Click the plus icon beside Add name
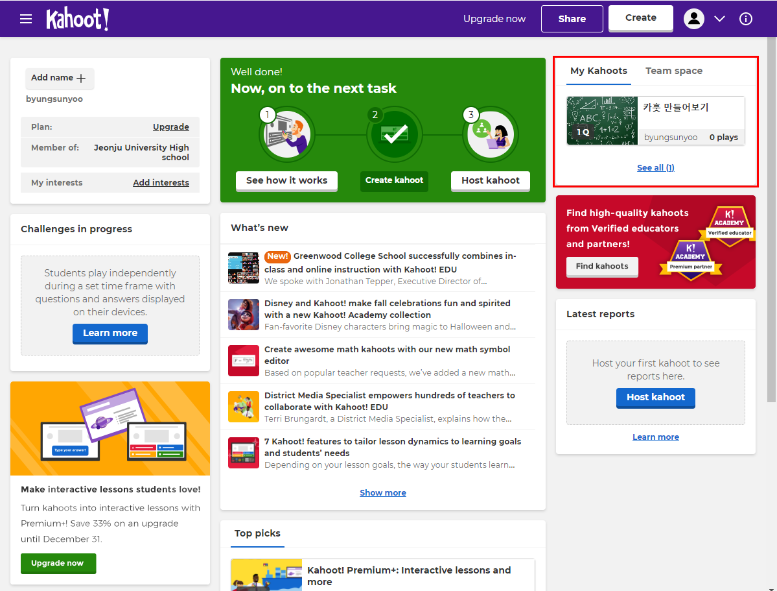Image resolution: width=777 pixels, height=591 pixels. pos(81,78)
